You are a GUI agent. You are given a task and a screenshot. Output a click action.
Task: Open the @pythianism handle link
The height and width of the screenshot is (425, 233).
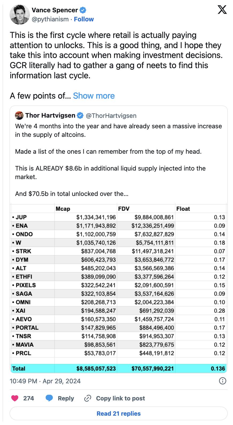50,19
